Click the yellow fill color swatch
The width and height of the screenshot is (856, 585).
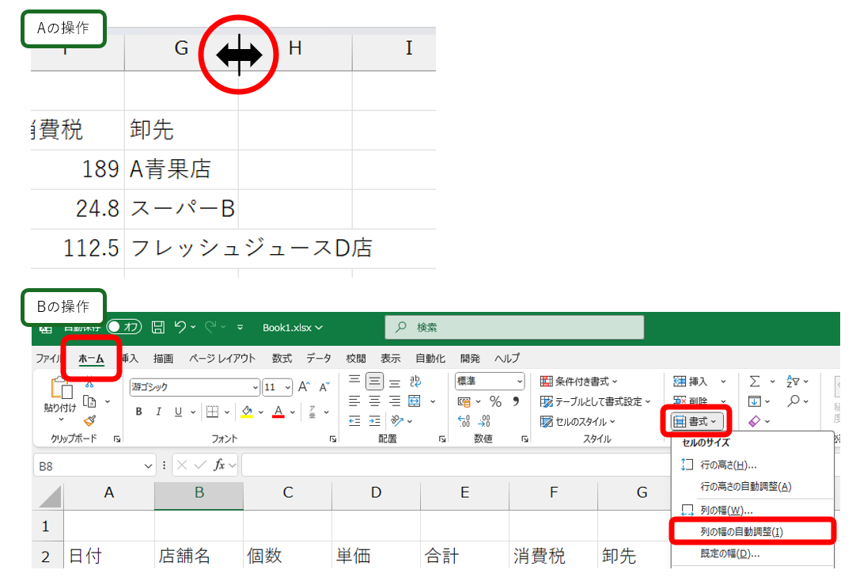(x=247, y=412)
